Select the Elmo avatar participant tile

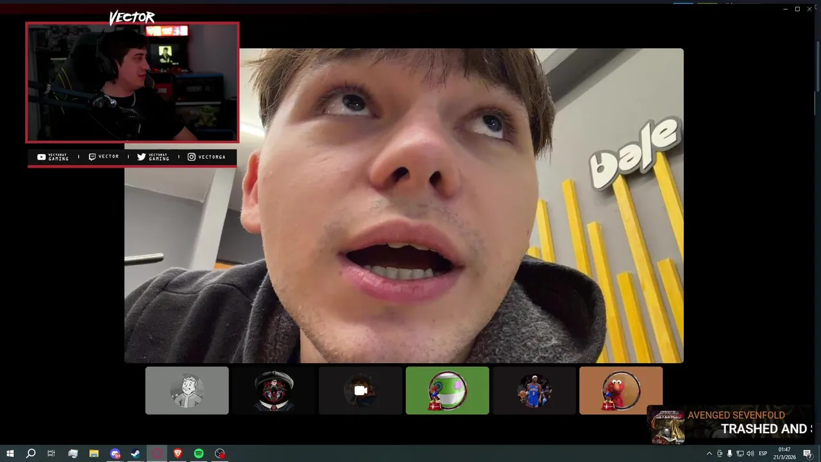621,390
